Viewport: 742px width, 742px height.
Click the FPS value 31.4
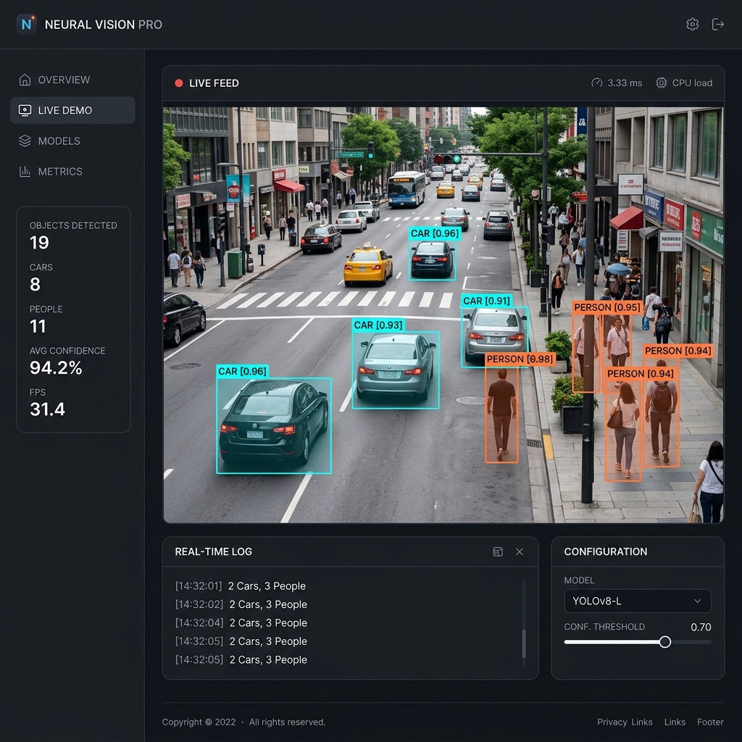coord(47,409)
